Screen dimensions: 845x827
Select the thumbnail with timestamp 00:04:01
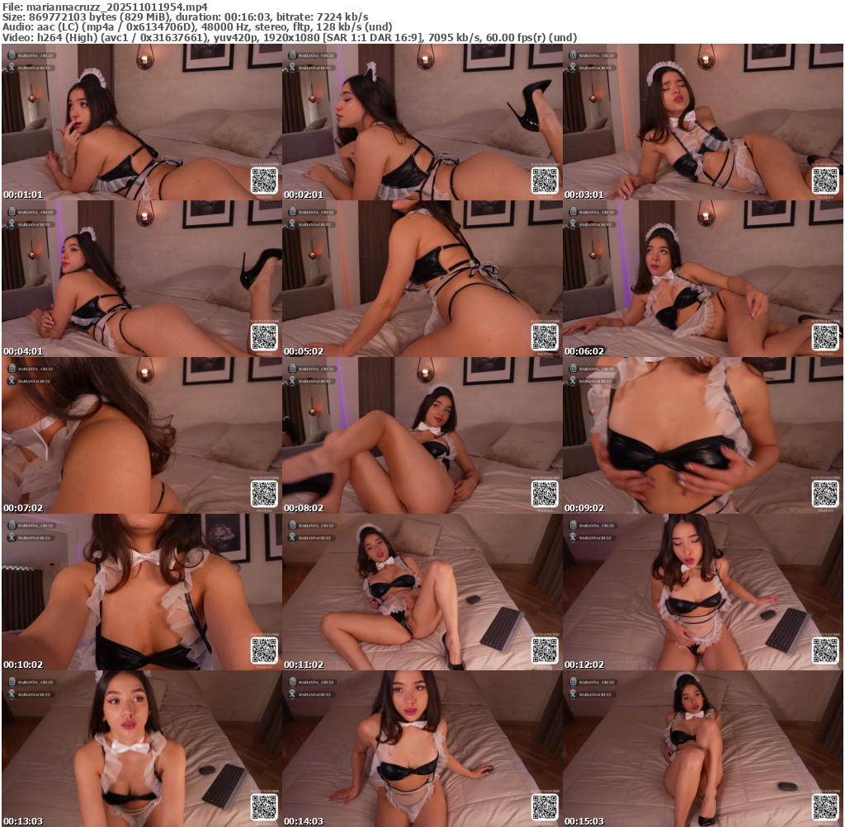142,279
